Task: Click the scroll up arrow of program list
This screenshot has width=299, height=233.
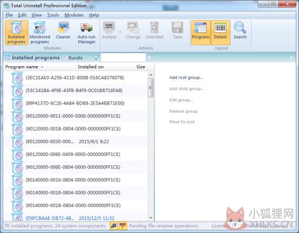Action: (x=151, y=75)
